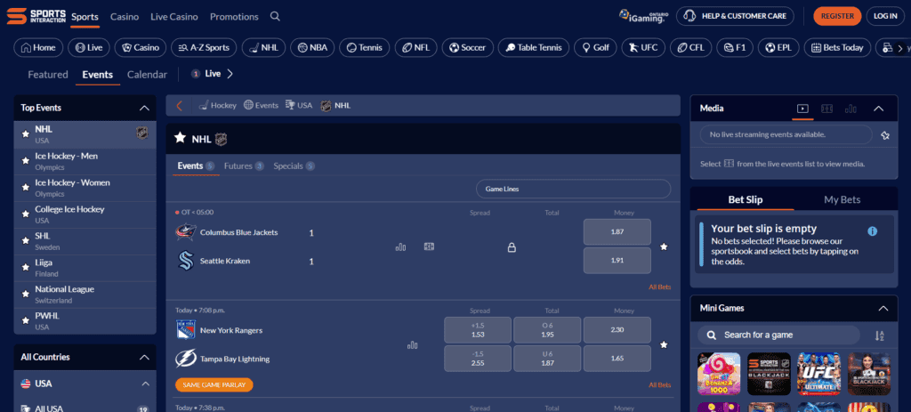The height and width of the screenshot is (412, 911).
Task: Open Help & Customer Care
Action: tap(735, 16)
